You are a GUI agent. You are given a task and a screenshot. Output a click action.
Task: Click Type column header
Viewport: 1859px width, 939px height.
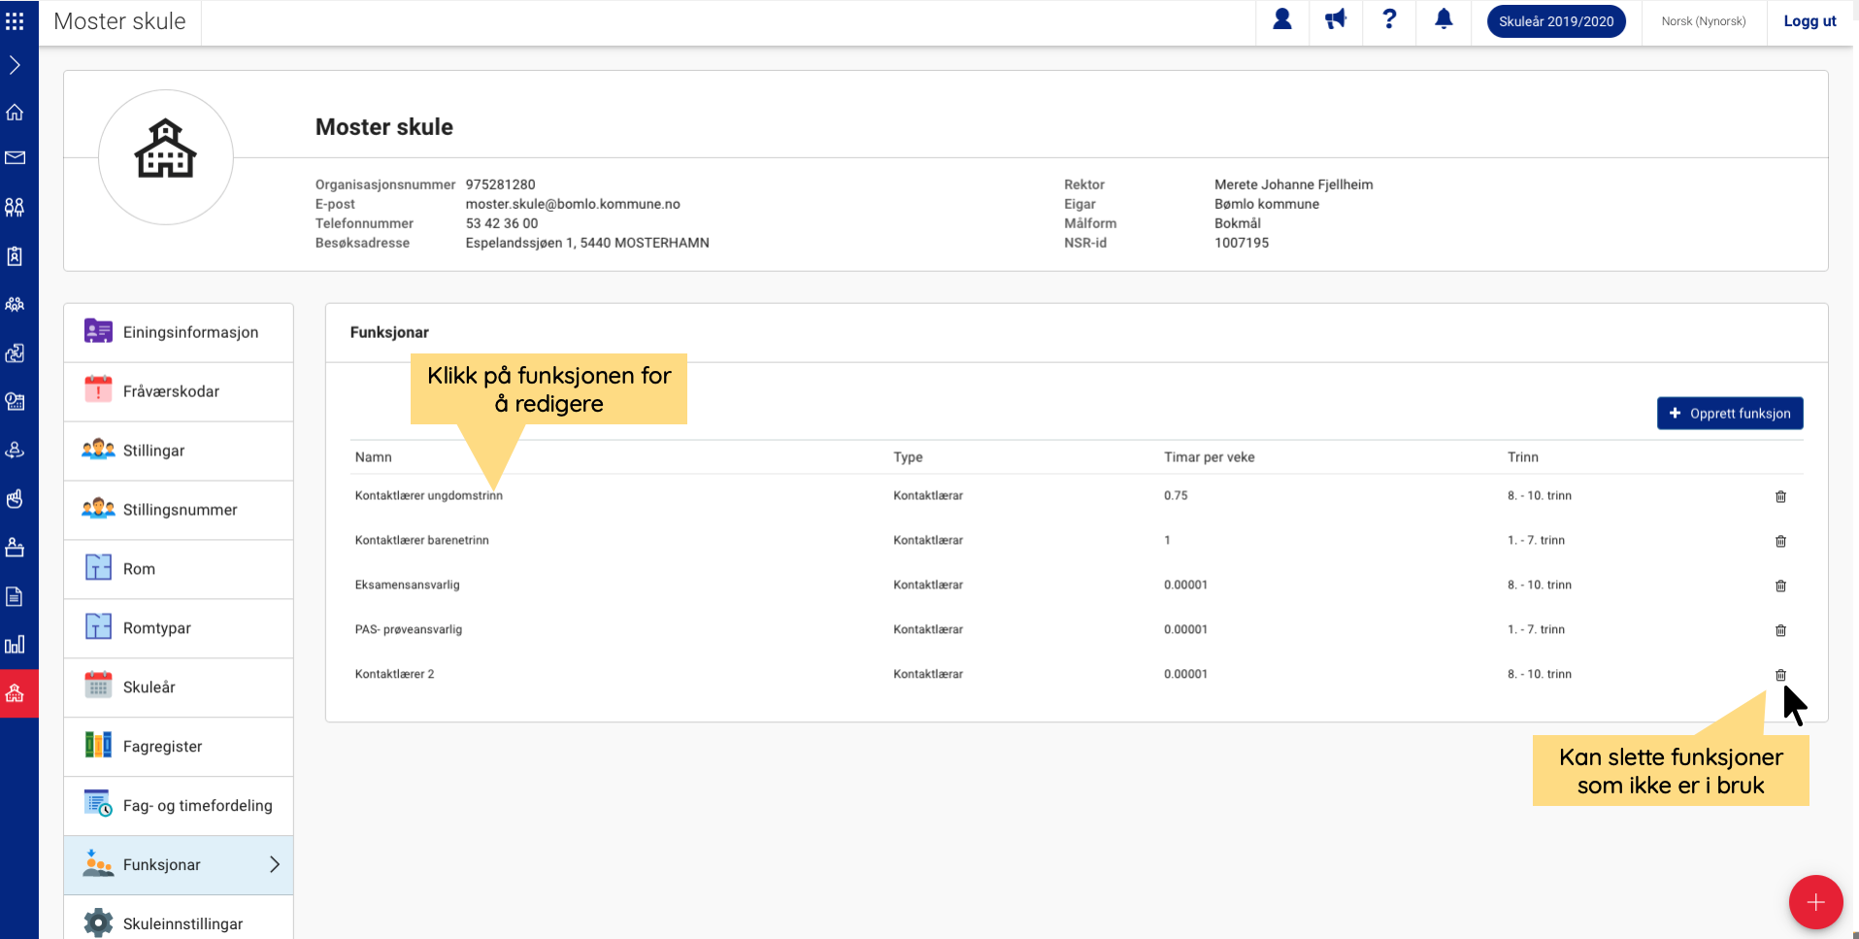coord(908,457)
